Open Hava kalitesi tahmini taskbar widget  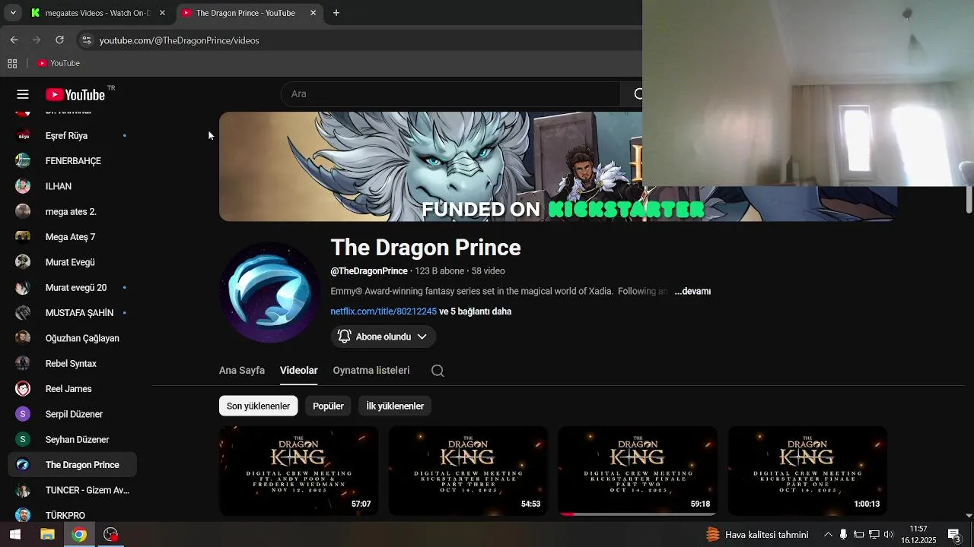(757, 535)
